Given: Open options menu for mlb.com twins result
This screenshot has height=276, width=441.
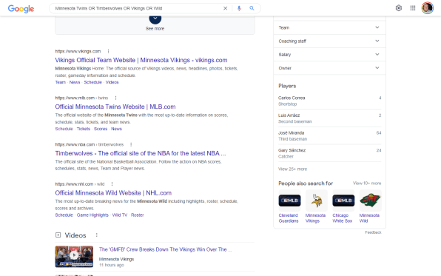Looking at the screenshot, I should point(115,98).
